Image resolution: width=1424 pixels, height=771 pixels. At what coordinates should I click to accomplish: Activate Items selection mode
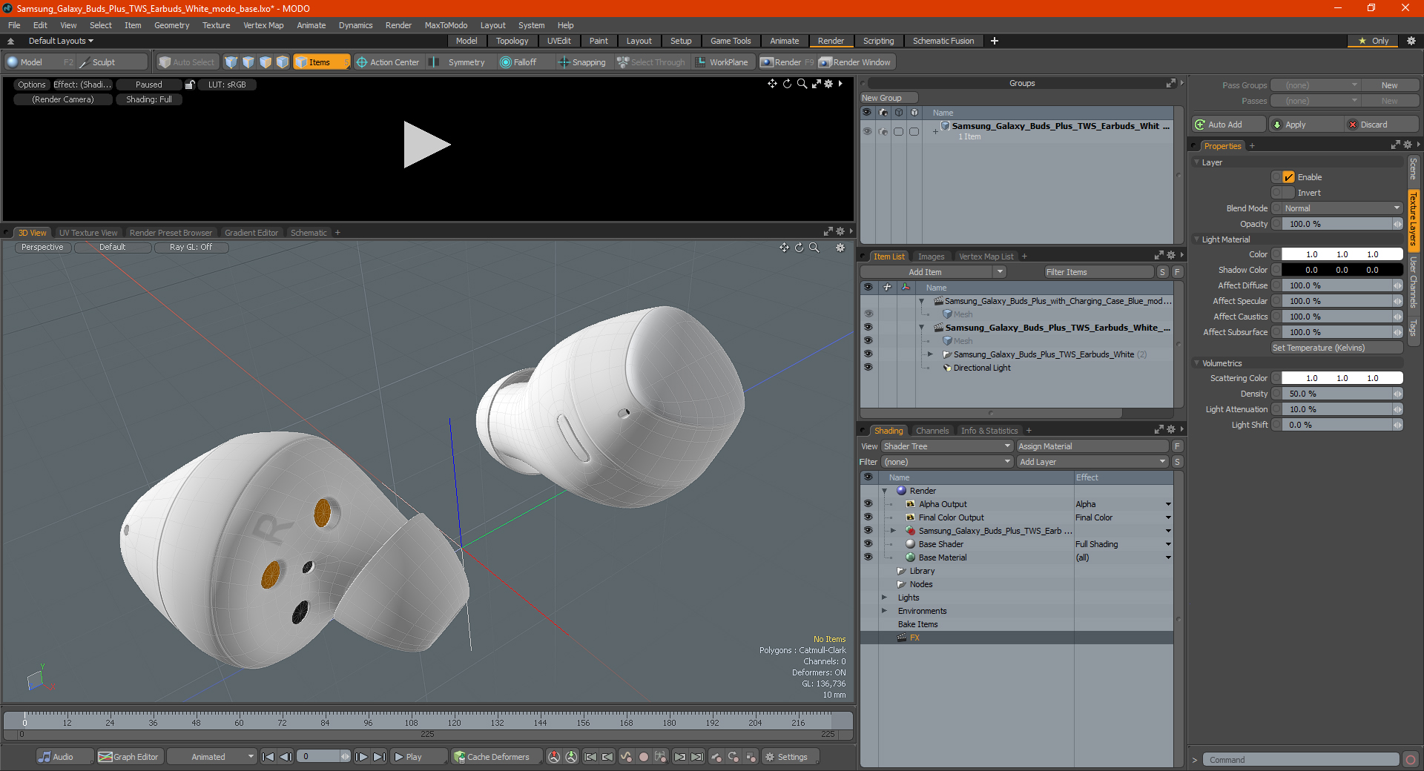(x=321, y=62)
